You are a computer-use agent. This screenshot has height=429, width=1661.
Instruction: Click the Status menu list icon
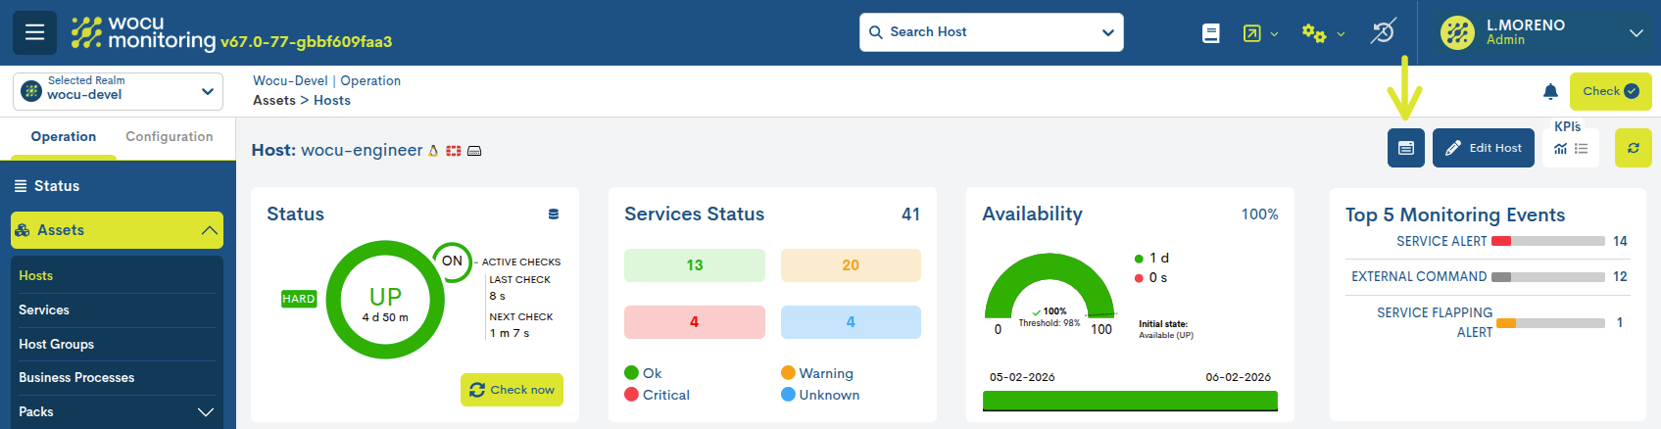21,186
